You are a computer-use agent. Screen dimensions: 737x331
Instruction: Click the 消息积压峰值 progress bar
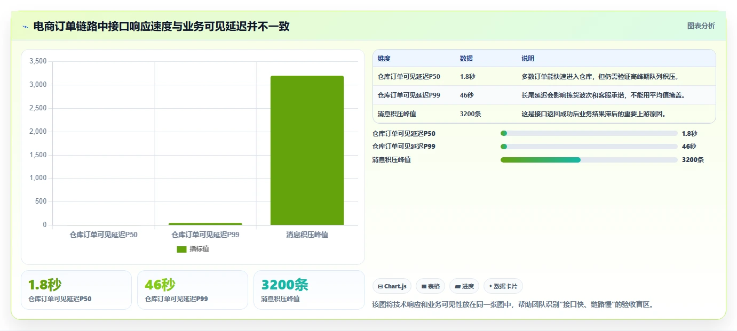coord(589,160)
